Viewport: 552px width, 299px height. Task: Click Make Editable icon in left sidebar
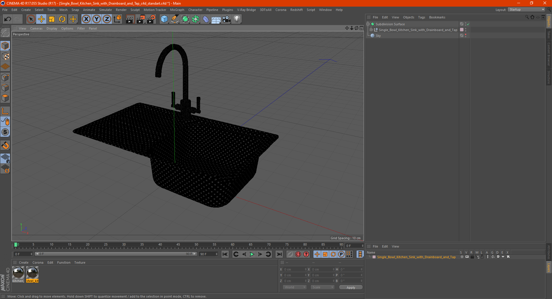pyautogui.click(x=5, y=33)
